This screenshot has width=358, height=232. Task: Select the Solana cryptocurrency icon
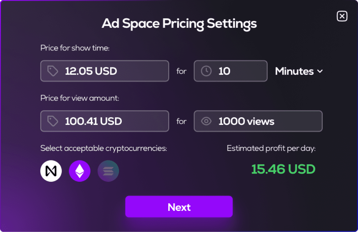tap(108, 171)
